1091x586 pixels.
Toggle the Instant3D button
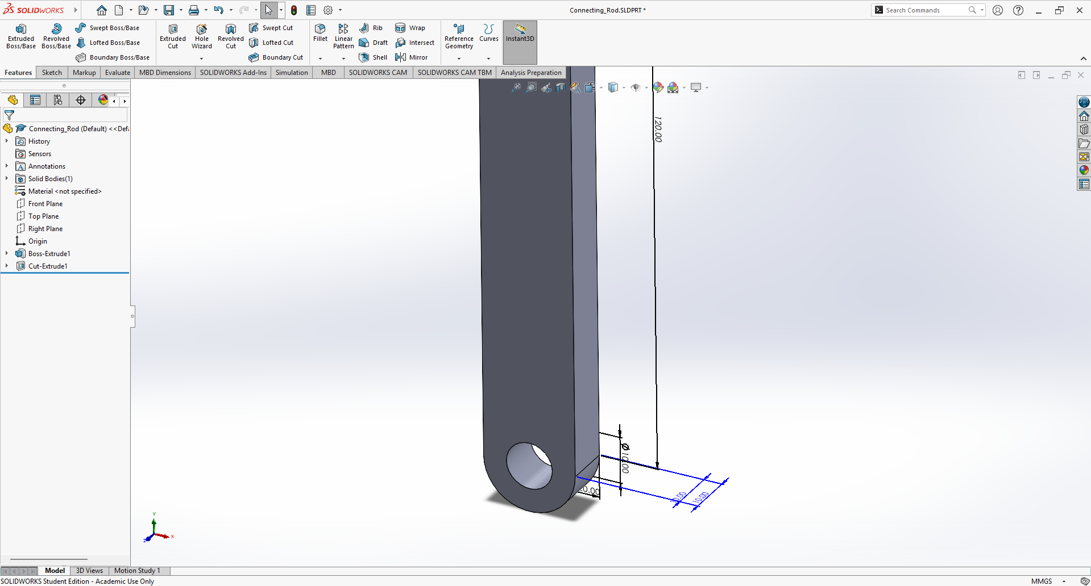pos(520,42)
